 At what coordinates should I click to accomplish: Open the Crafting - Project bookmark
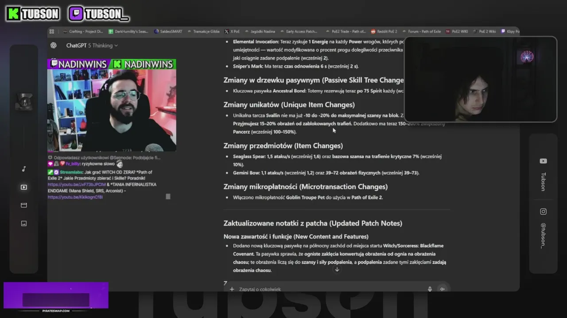point(83,31)
